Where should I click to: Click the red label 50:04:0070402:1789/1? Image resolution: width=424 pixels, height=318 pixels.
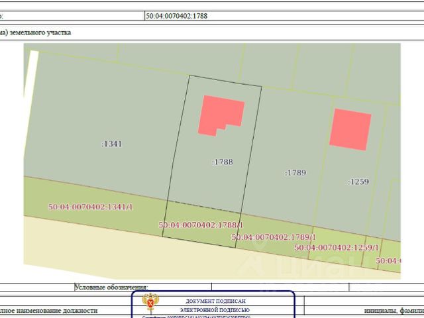(274, 237)
